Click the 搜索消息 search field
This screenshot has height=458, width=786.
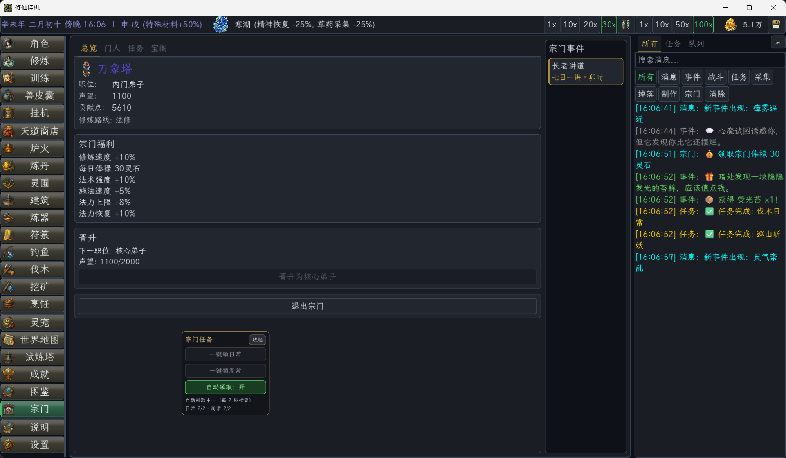(710, 60)
